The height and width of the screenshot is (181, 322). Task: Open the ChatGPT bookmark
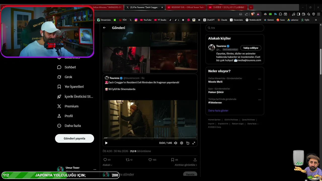(x=209, y=20)
